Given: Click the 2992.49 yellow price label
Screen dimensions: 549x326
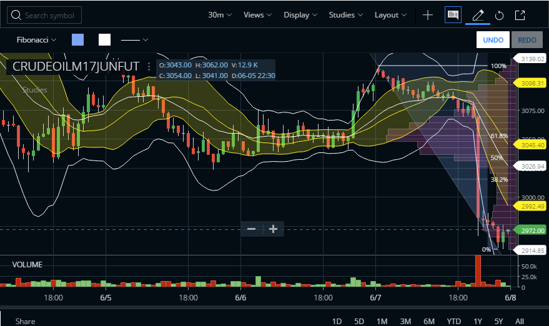Looking at the screenshot, I should 530,206.
